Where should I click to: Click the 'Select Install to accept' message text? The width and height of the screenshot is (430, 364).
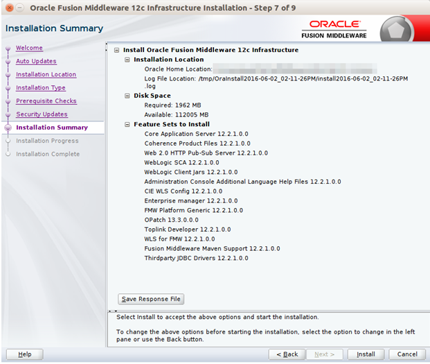click(x=217, y=317)
